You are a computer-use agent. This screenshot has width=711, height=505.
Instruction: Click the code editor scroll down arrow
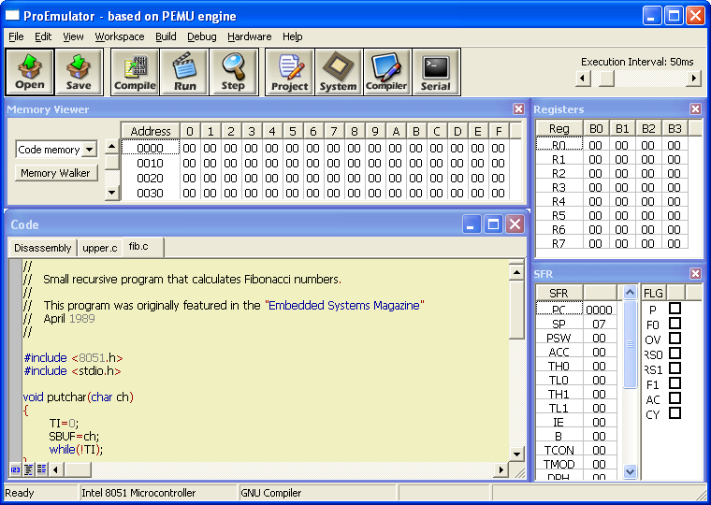(516, 454)
